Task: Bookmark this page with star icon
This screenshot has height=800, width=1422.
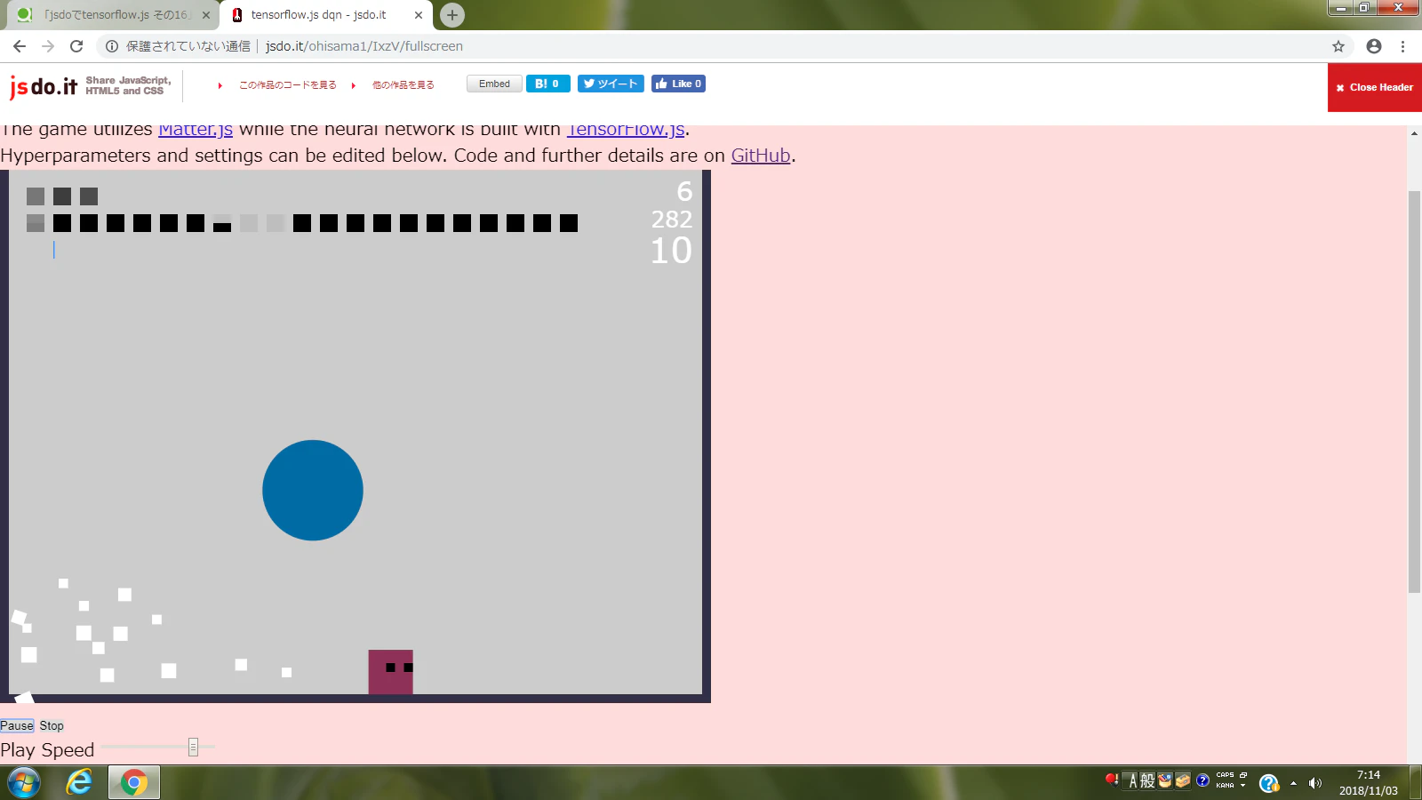Action: (x=1338, y=46)
